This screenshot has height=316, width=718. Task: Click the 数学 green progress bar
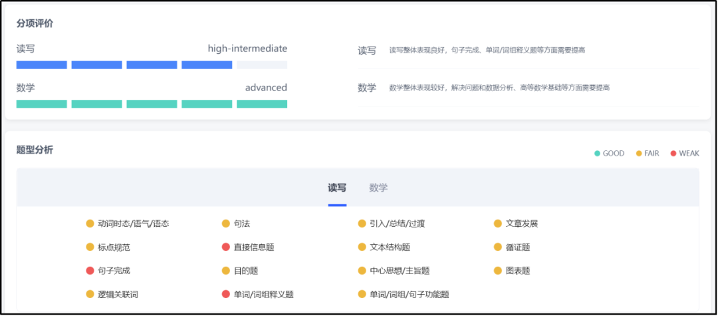[152, 104]
